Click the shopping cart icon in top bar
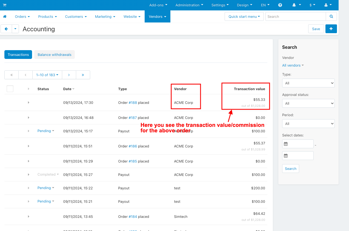Screen dimensions: 349x231 pos(5,5)
